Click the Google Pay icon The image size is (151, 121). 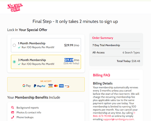[27, 86]
